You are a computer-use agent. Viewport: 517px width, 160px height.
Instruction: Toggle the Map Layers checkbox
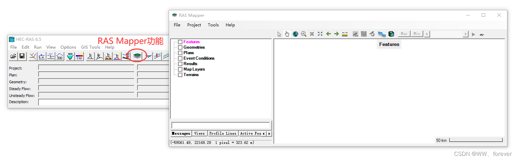180,69
